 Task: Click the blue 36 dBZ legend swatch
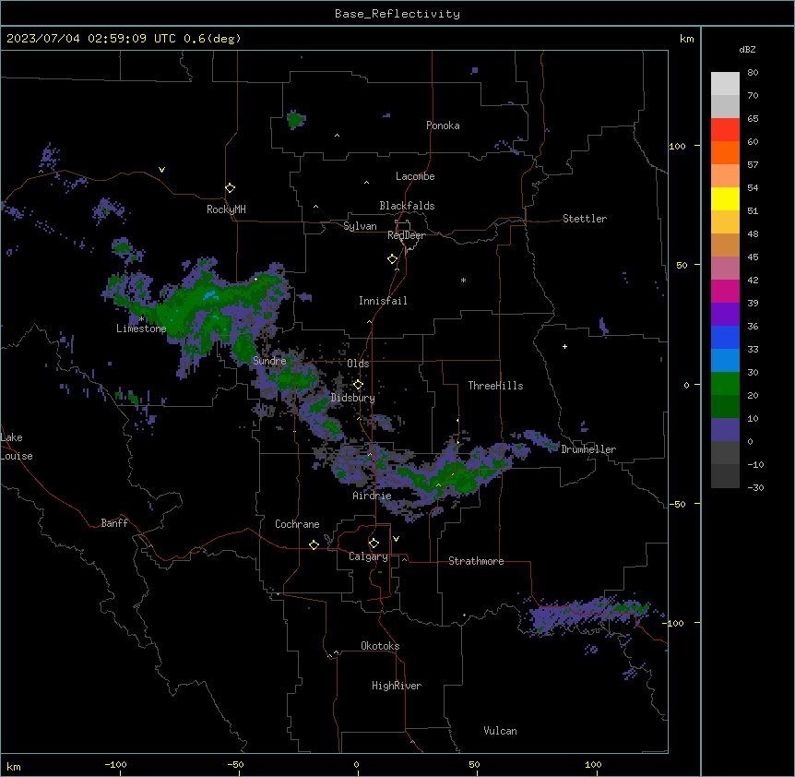pos(725,337)
